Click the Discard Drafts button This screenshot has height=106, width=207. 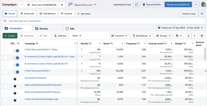(152, 5)
